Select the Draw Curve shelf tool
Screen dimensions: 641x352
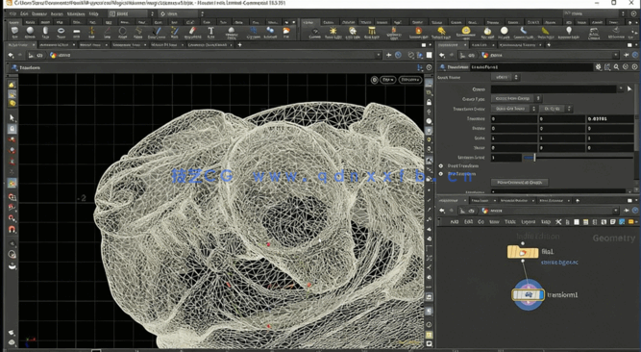(x=157, y=32)
